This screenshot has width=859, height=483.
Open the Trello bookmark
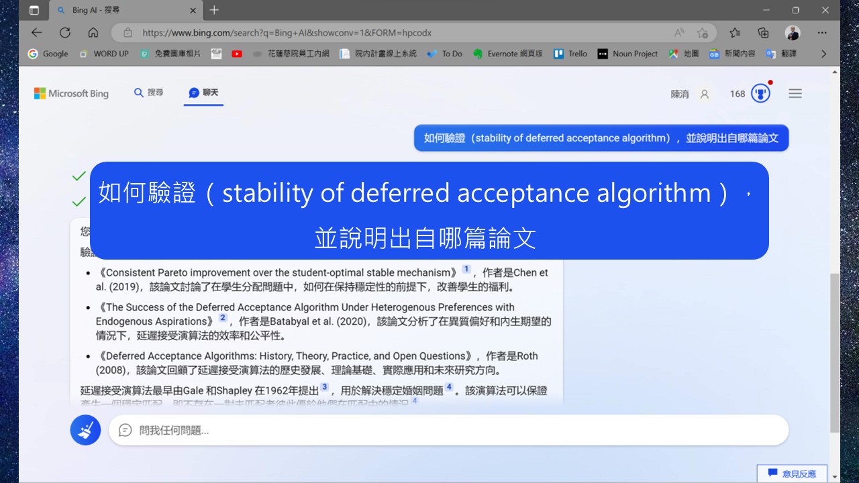(x=570, y=54)
